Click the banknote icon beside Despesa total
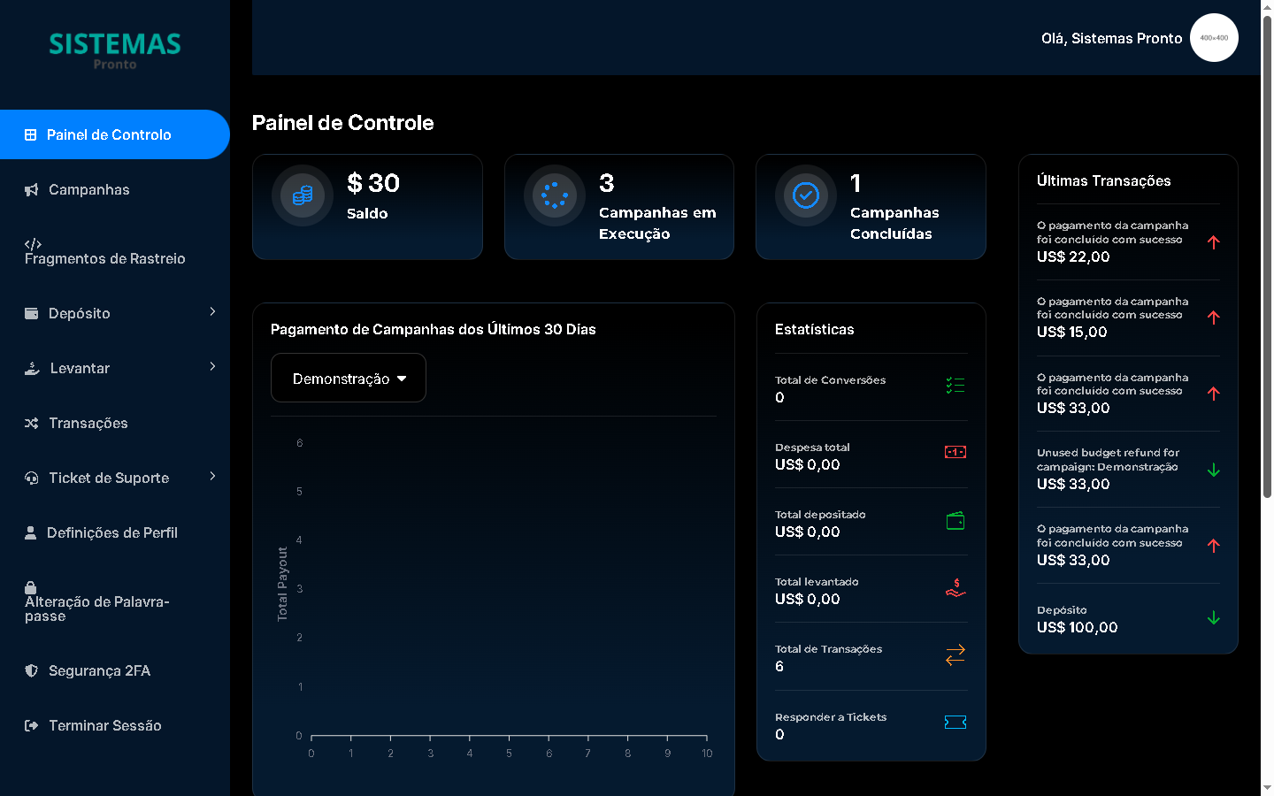1274x796 pixels. (955, 453)
